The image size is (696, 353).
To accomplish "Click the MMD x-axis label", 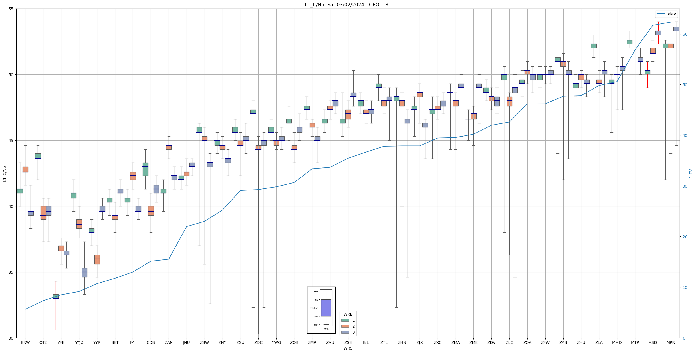I will point(617,342).
